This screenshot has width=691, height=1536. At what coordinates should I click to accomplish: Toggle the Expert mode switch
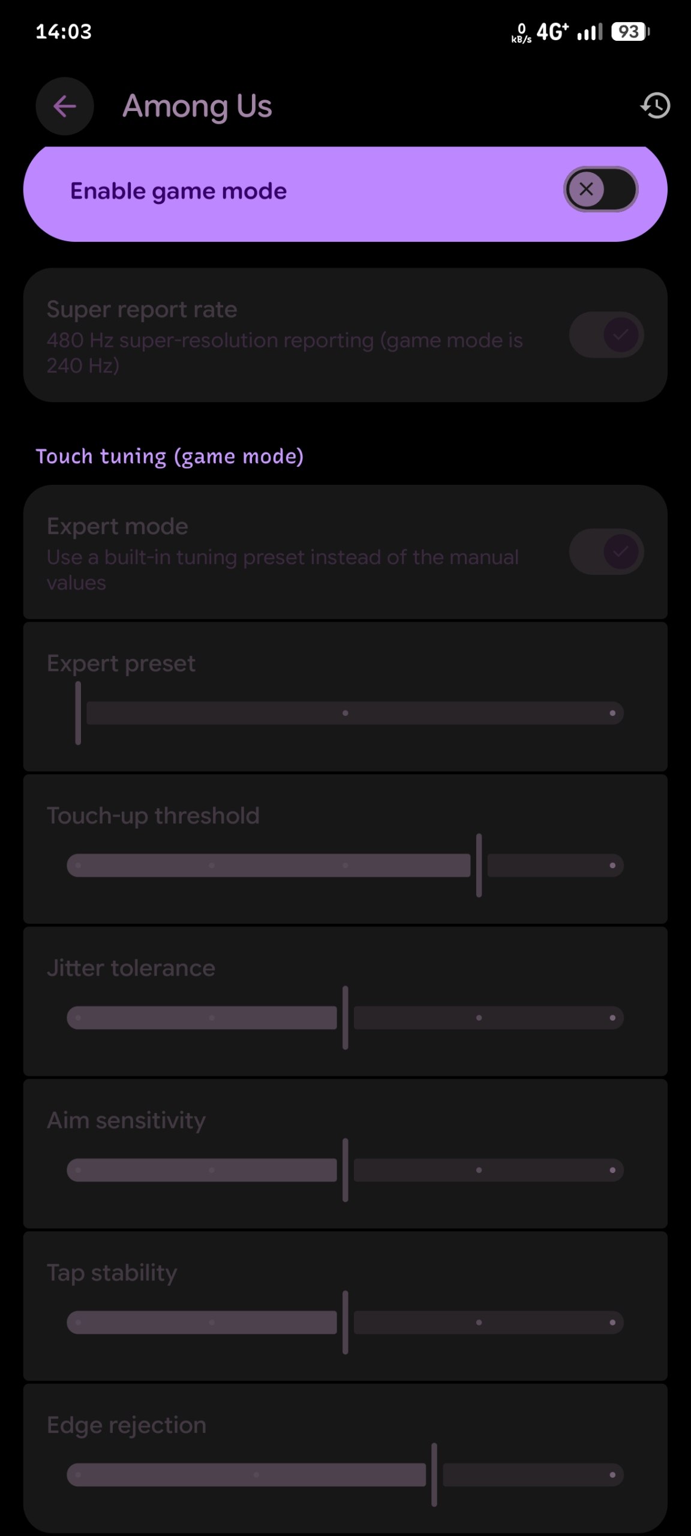(x=606, y=552)
